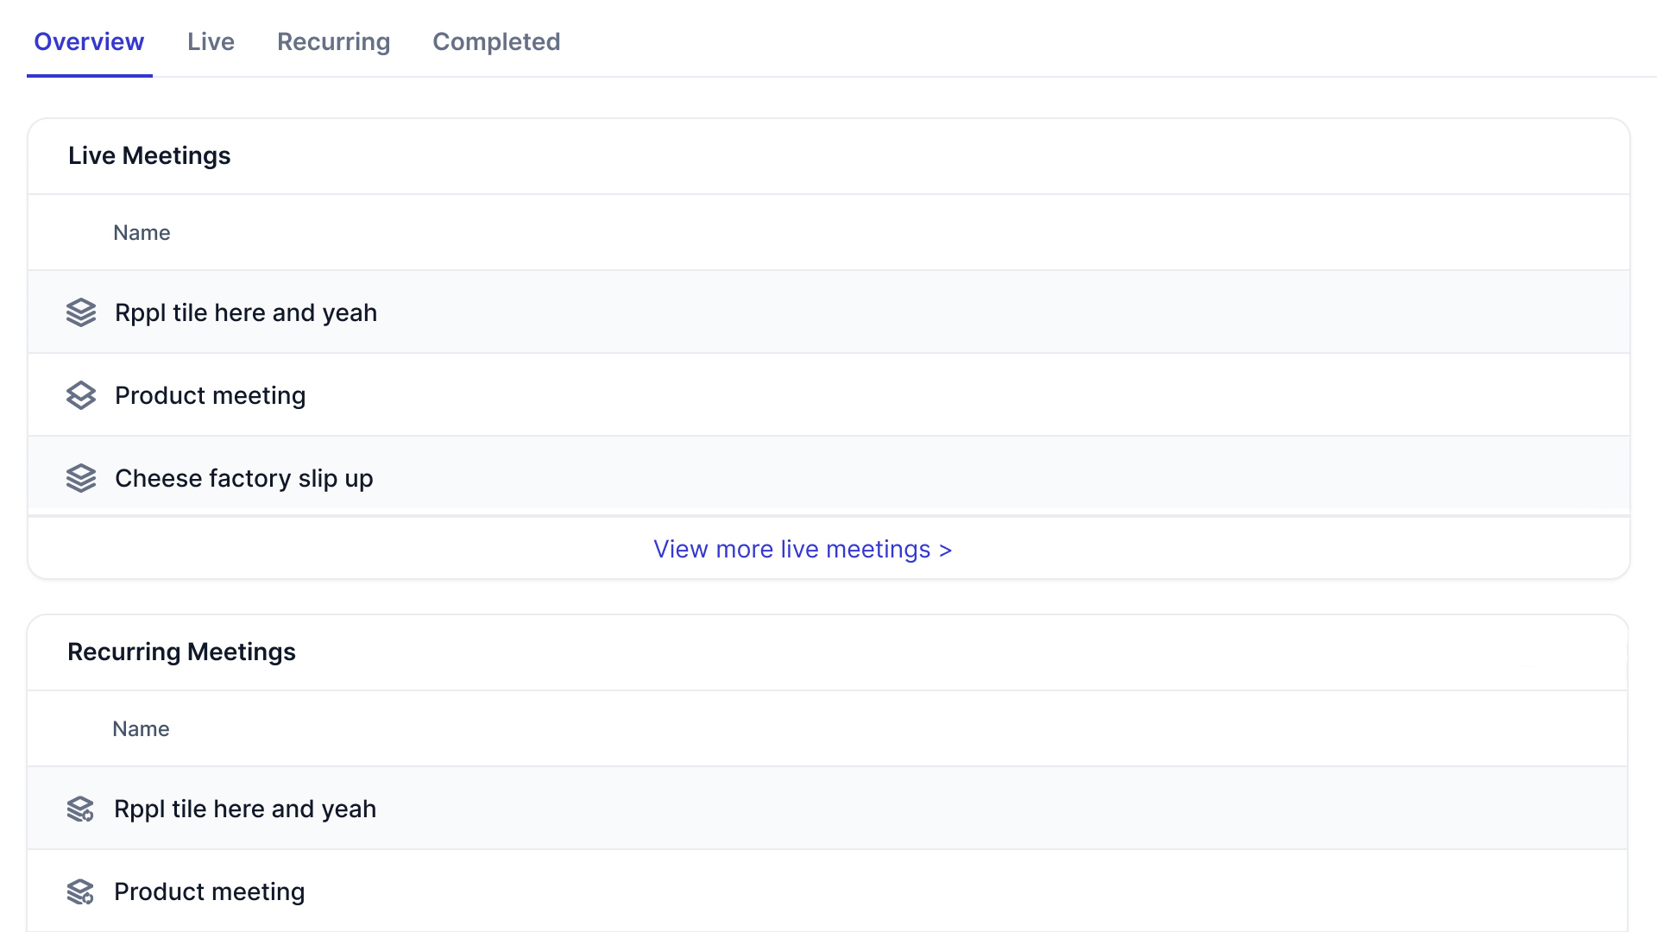Select the Completed tab

[x=496, y=41]
